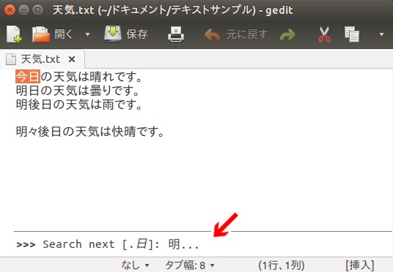Click the line 明々後日の天気は快晴です。
Image resolution: width=393 pixels, height=272 pixels.
pyautogui.click(x=90, y=132)
